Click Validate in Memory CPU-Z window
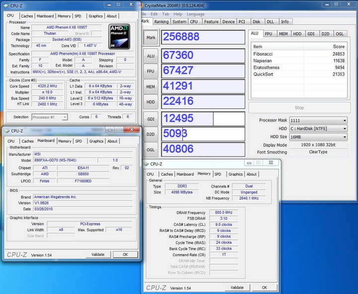Screen dimensions: 358x294 (x=237, y=288)
